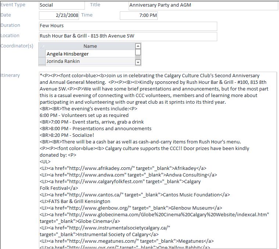Image resolution: width=279 pixels, height=249 pixels.
Task: Click the row selector beside Angela Hinsberger
Action: [x=42, y=54]
